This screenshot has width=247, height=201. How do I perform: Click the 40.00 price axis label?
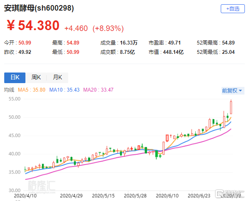click(14, 154)
